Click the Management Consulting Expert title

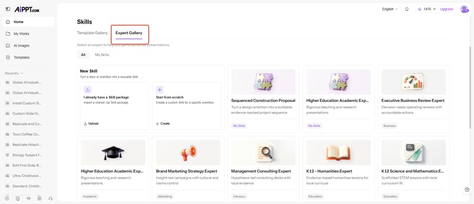click(x=261, y=171)
